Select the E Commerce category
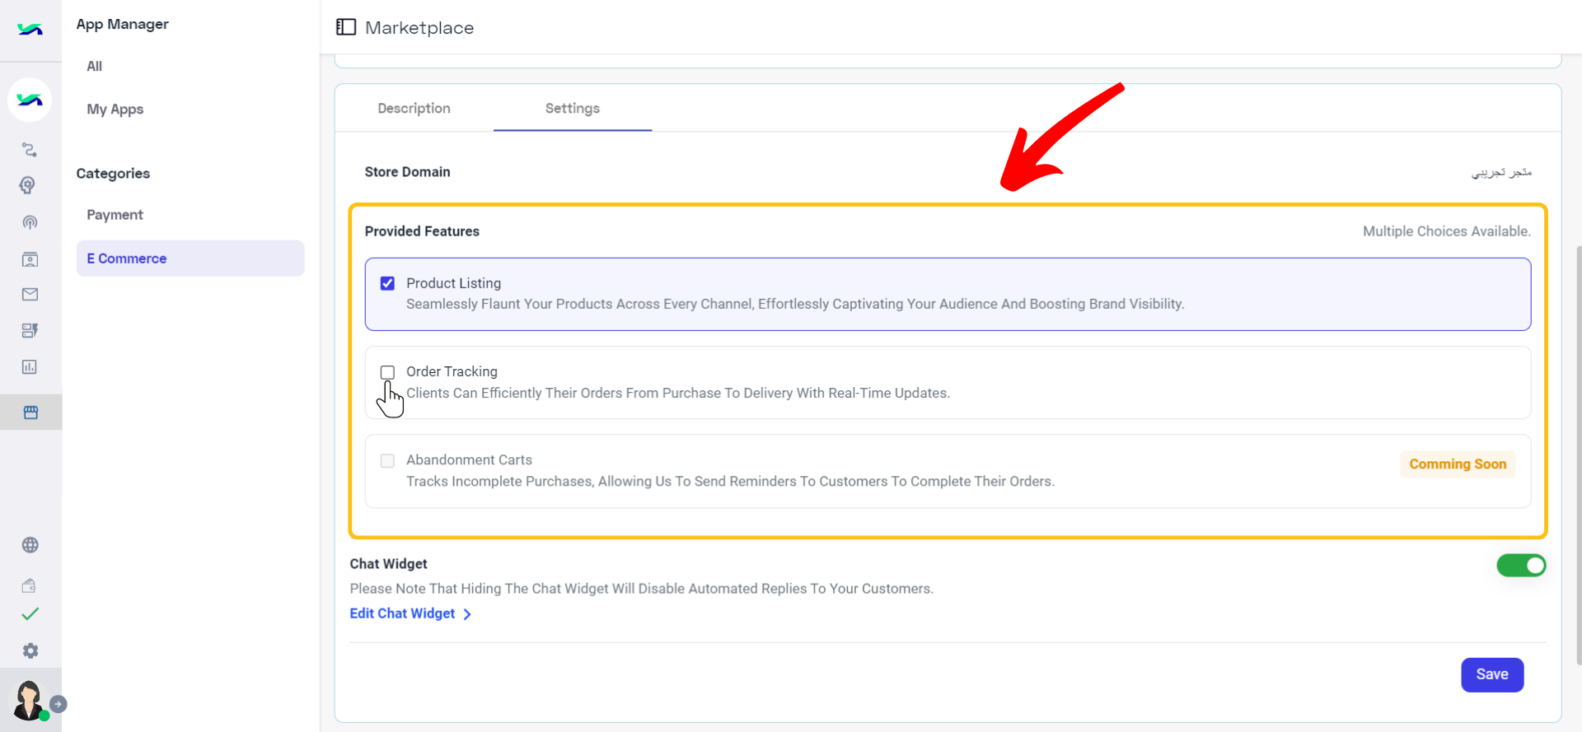The width and height of the screenshot is (1582, 732). pyautogui.click(x=190, y=259)
